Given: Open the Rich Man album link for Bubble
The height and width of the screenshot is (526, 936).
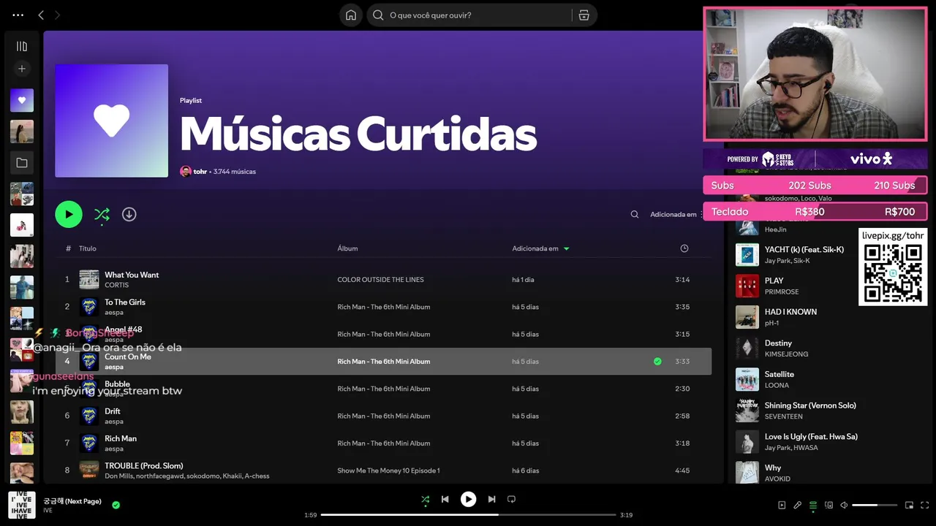Looking at the screenshot, I should [383, 389].
